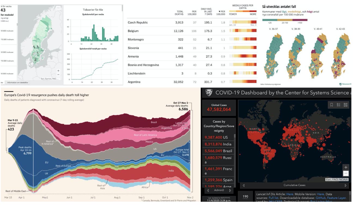
Task: Open the Mobile Version Here link
Action: tap(321, 194)
